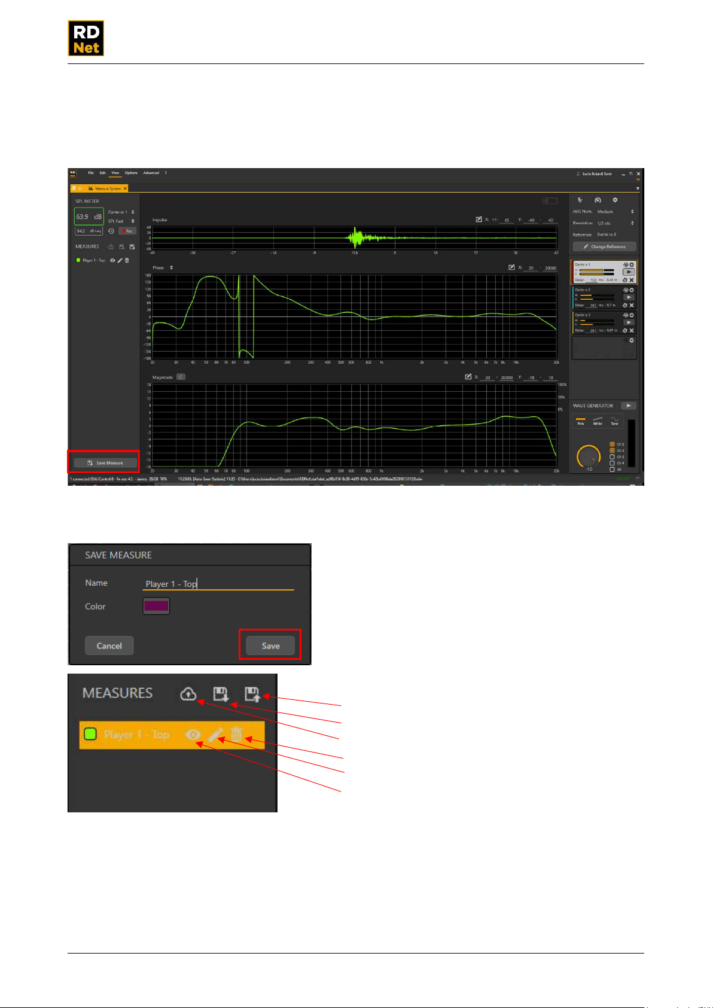Select Pink noise in Wave Generator
This screenshot has height=1008, width=713.
point(580,421)
